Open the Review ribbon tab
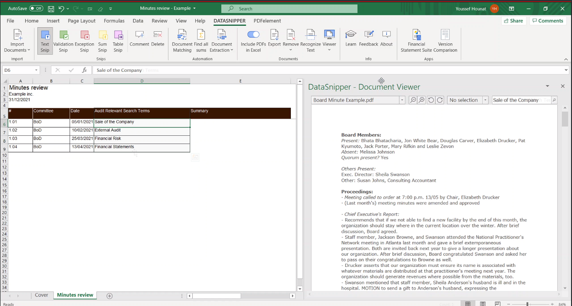572x306 pixels. coord(159,21)
